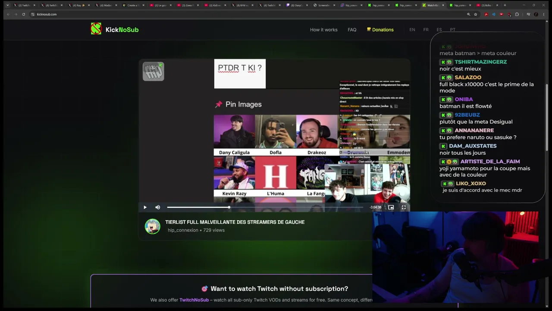This screenshot has height=311, width=552.
Task: Click chat message 'noir tous les jours'
Action: [x=463, y=153]
